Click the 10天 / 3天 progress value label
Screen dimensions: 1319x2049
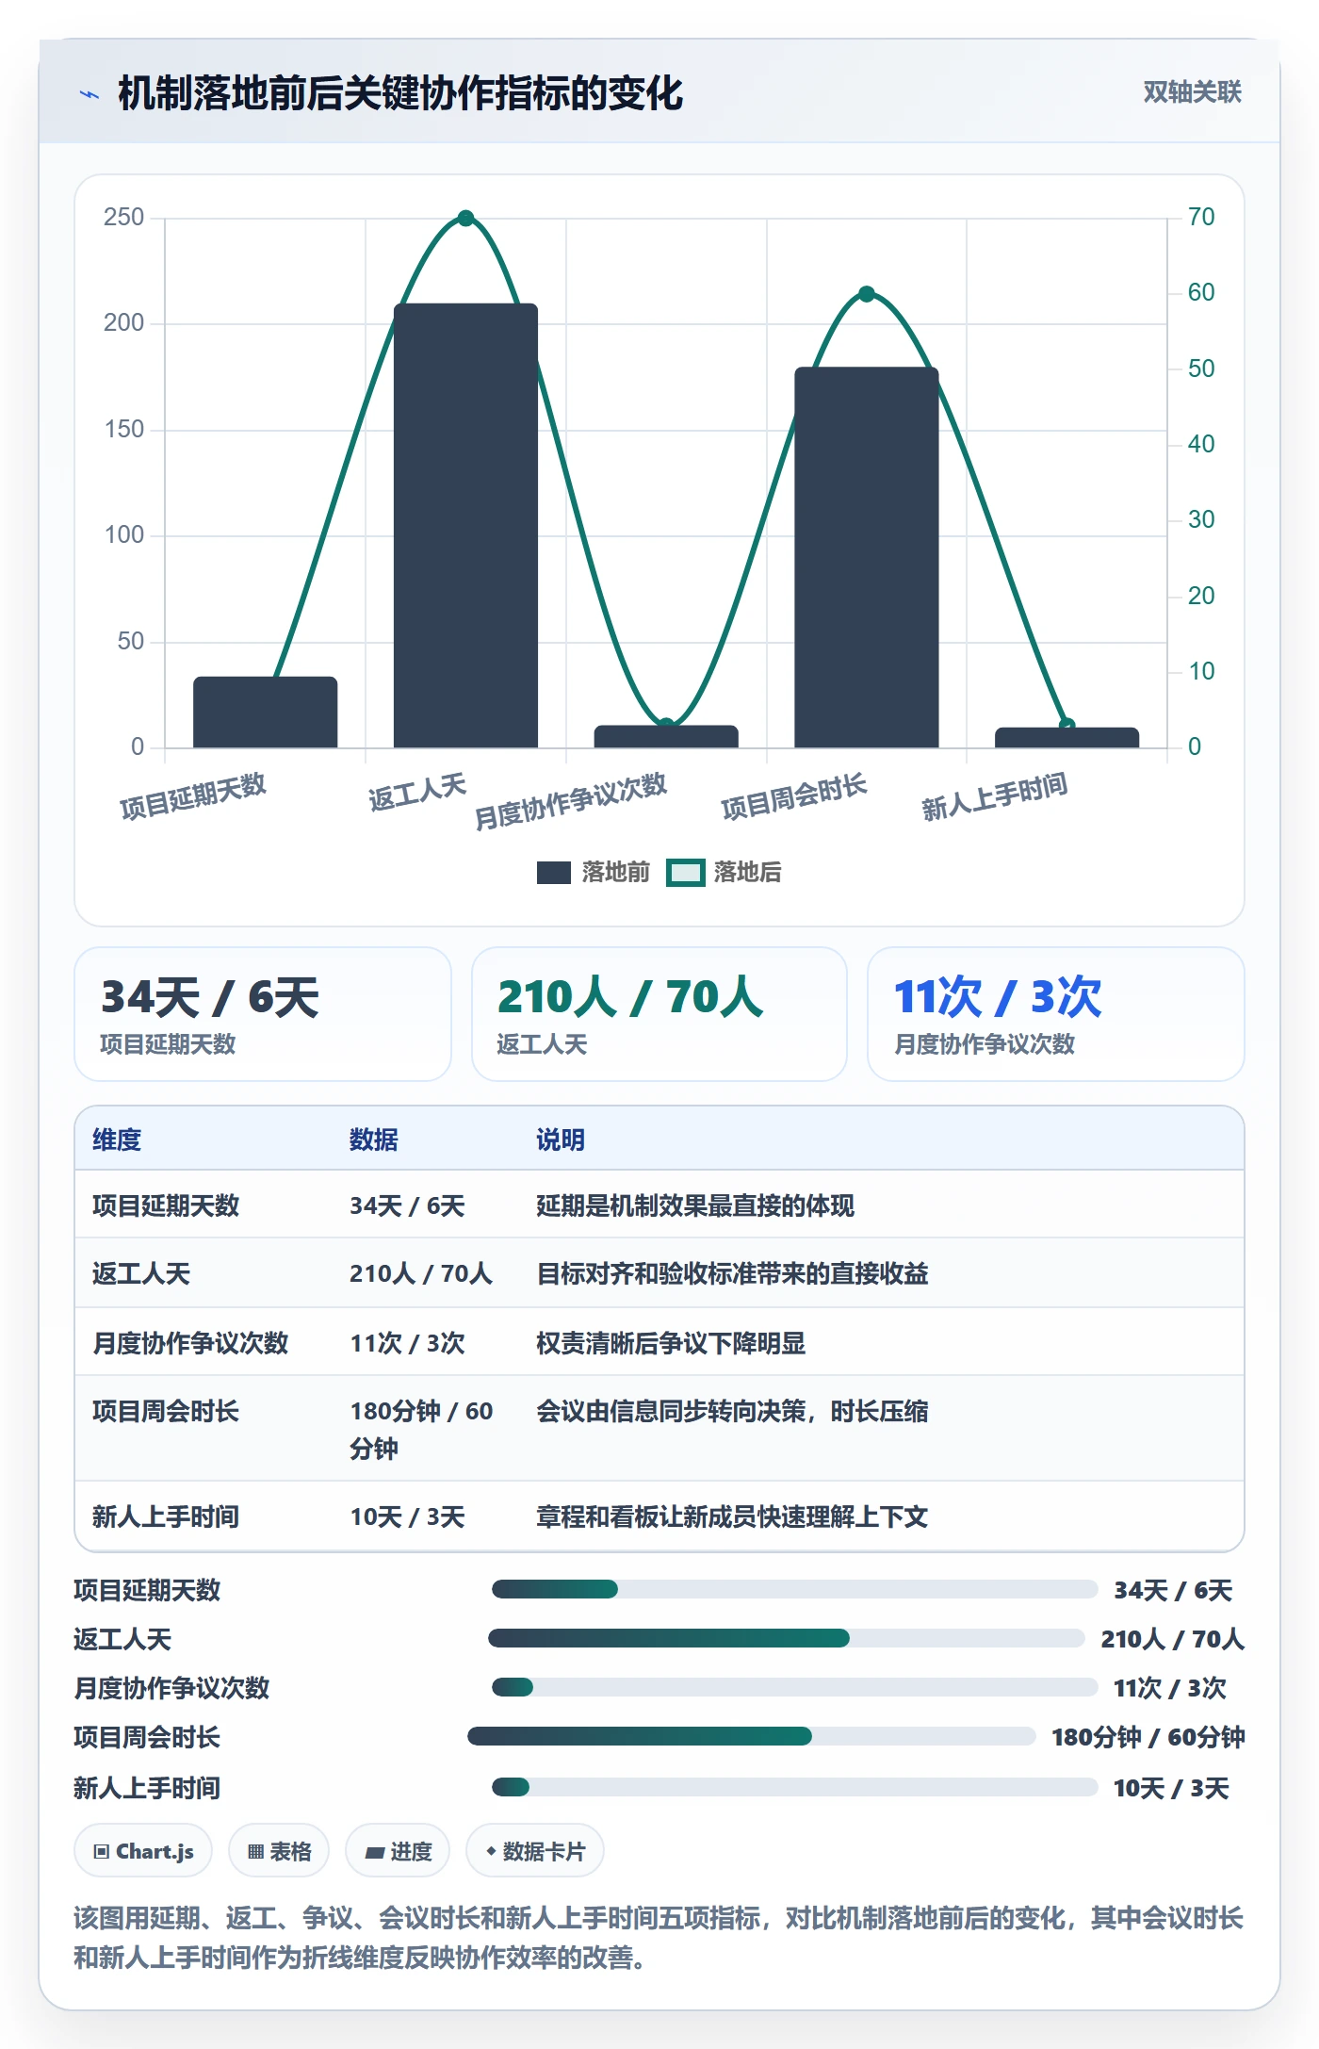(1171, 1788)
